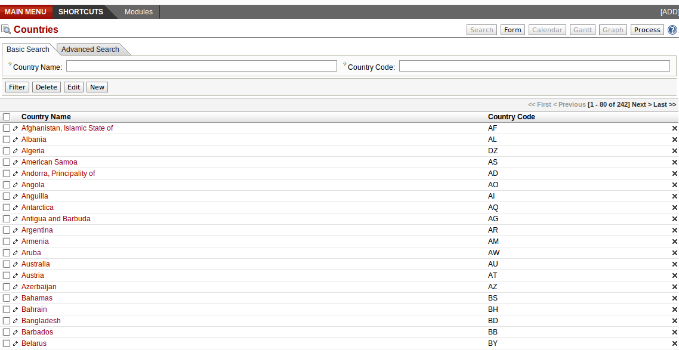Click into the Country Name search field
The width and height of the screenshot is (679, 350).
(201, 66)
